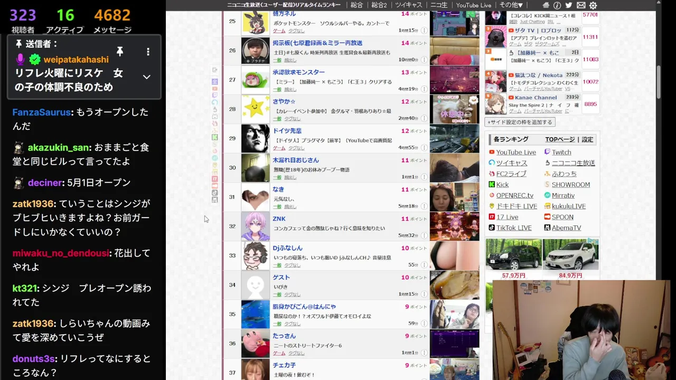Click Twitch logo icon in ranking list
676x380 pixels.
547,152
